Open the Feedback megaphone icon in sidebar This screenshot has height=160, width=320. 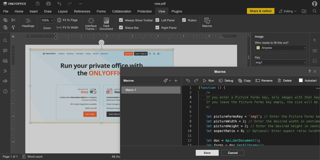click(x=5, y=81)
